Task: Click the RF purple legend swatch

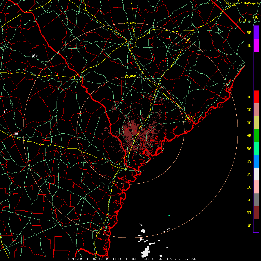Action: tap(256, 32)
